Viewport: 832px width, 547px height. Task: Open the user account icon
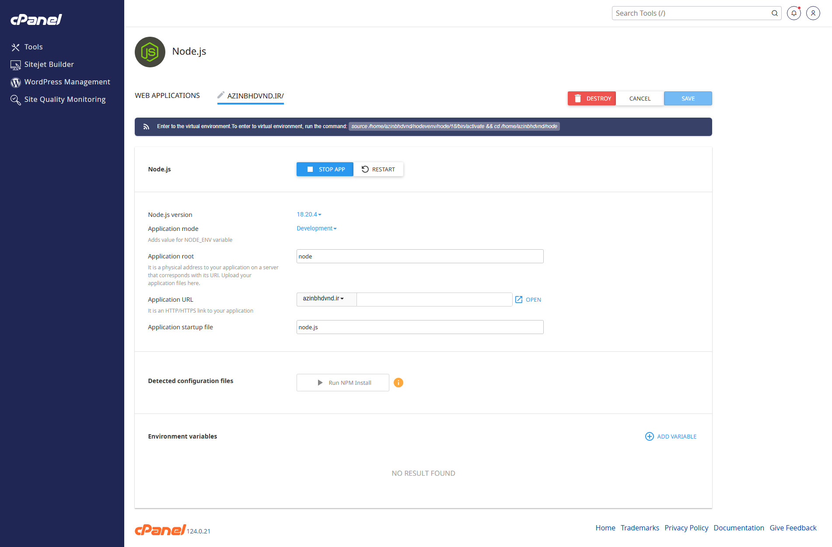[x=813, y=13]
